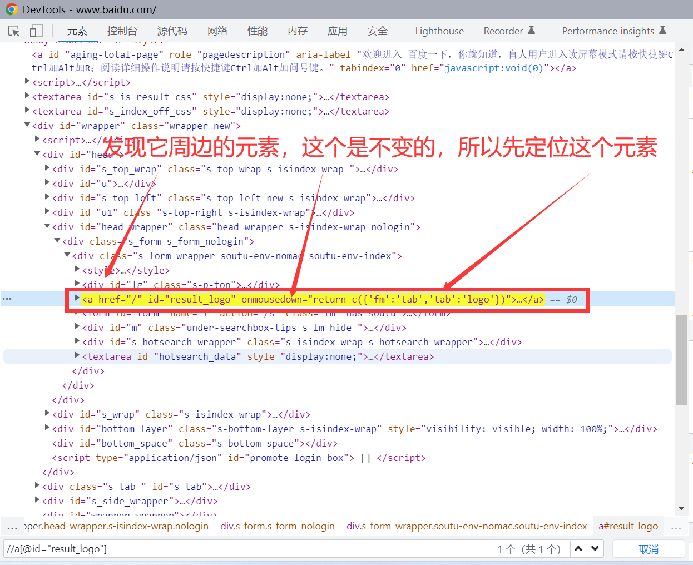Viewport: 693px width, 565px height.
Task: Click the Recorder flask icon
Action: pyautogui.click(x=531, y=30)
